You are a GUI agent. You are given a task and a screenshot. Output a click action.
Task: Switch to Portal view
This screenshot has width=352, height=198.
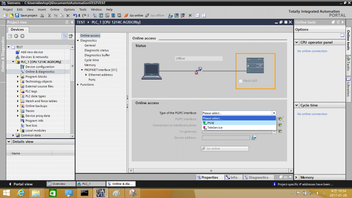[x=21, y=184]
